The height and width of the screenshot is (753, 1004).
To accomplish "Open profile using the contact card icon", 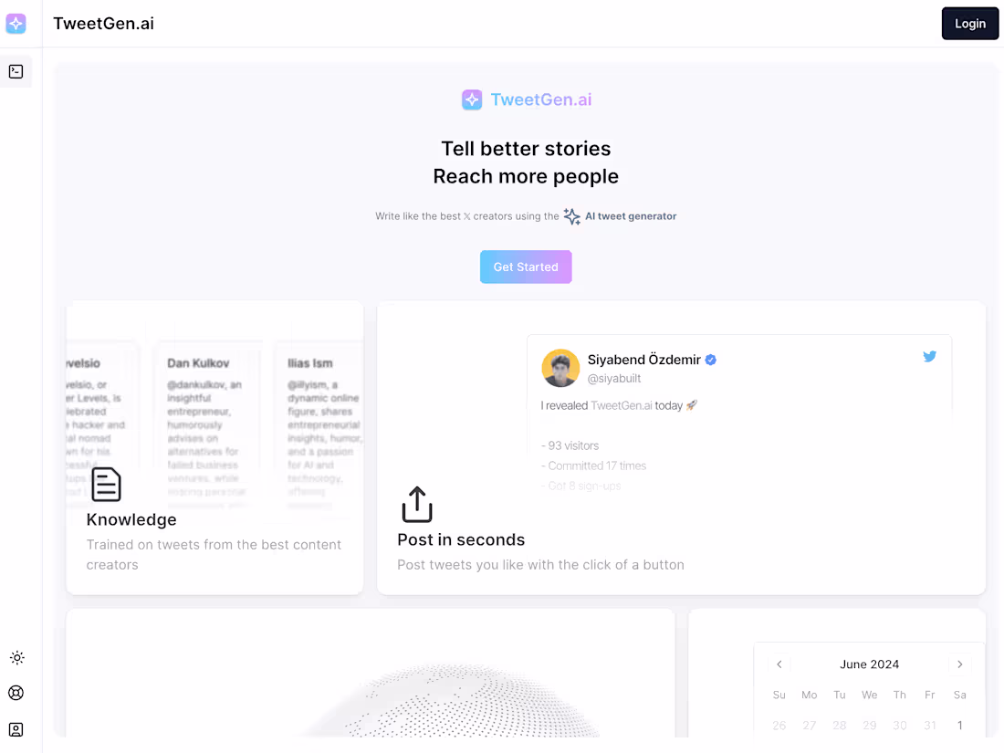I will 16,728.
